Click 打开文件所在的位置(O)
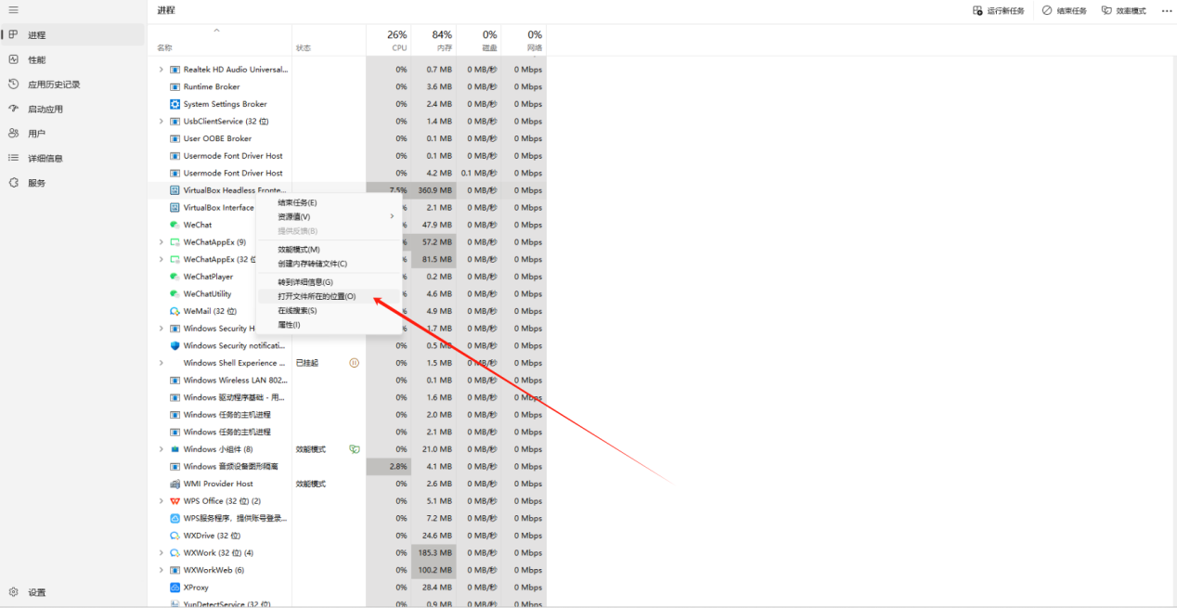The height and width of the screenshot is (608, 1177). 329,296
